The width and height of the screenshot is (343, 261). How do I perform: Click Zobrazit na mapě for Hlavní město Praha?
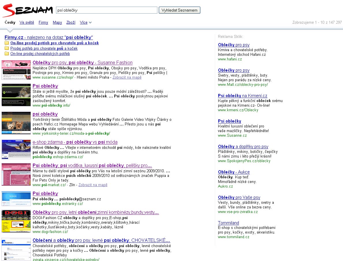127,77
